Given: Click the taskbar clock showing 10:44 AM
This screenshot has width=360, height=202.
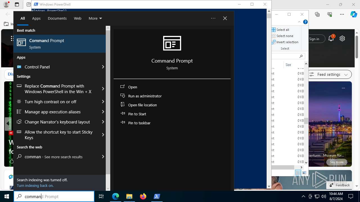Looking at the screenshot, I should [x=336, y=196].
